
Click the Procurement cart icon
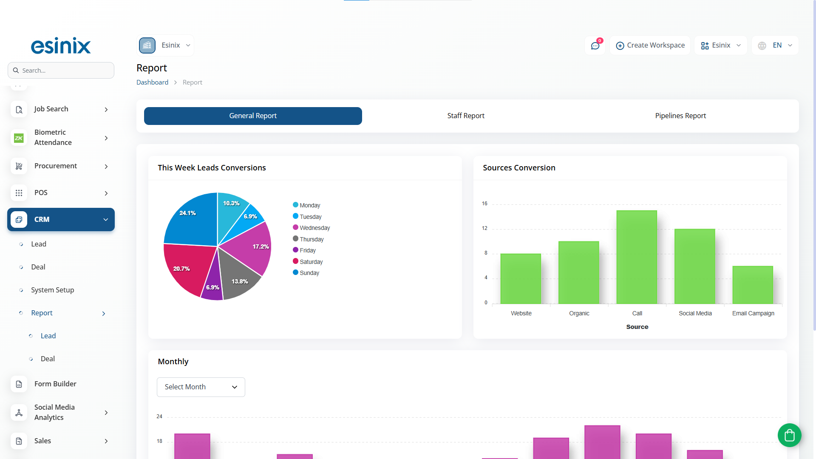click(19, 166)
